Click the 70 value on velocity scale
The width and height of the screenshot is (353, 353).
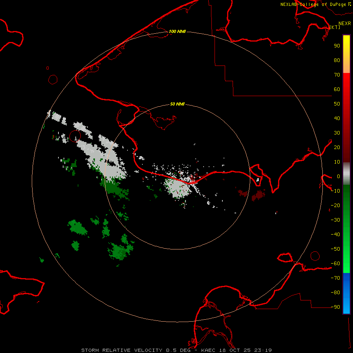(x=337, y=75)
